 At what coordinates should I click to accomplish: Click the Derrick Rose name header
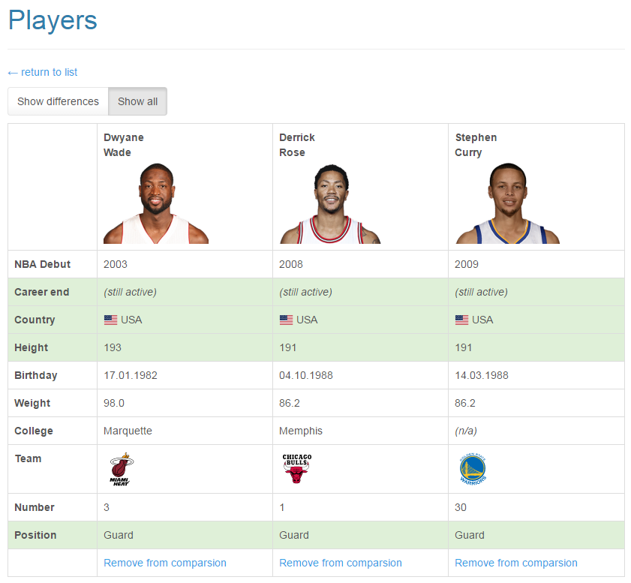point(297,145)
